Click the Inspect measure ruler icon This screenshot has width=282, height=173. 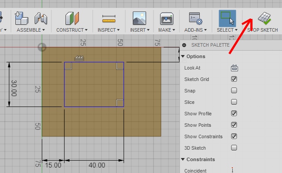coord(109,19)
